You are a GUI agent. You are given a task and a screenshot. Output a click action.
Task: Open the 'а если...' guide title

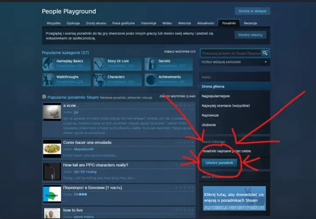(x=71, y=106)
